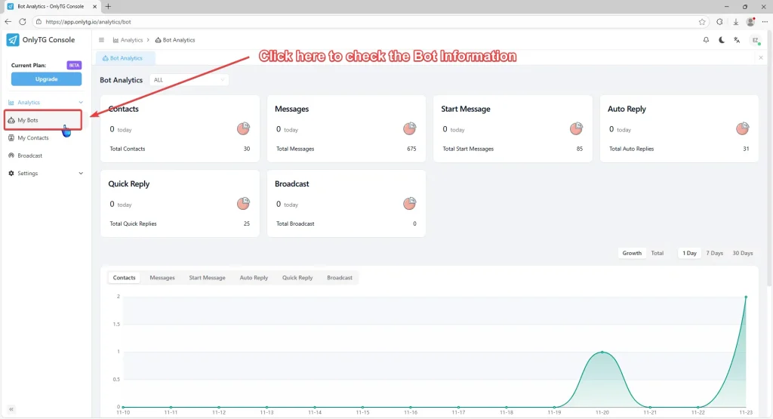Click the OnlyTG Console paper-plane logo
Image resolution: width=773 pixels, height=419 pixels.
[x=12, y=40]
